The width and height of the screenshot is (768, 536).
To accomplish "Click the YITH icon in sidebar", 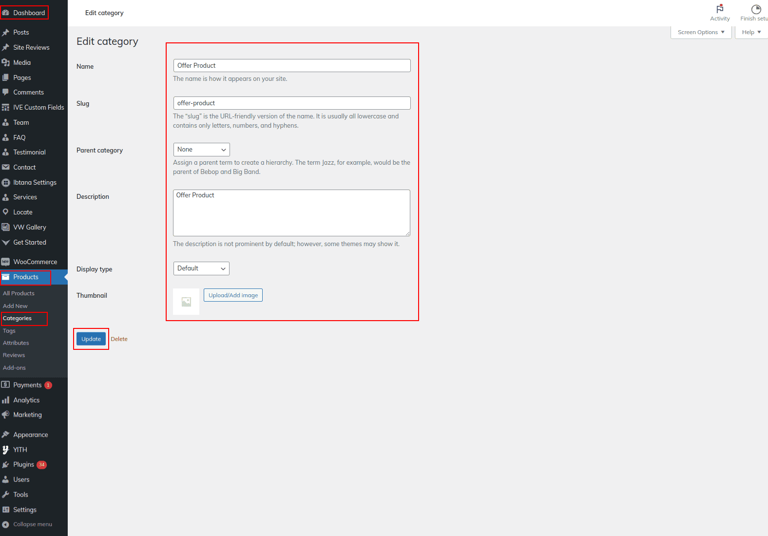I will 6,450.
